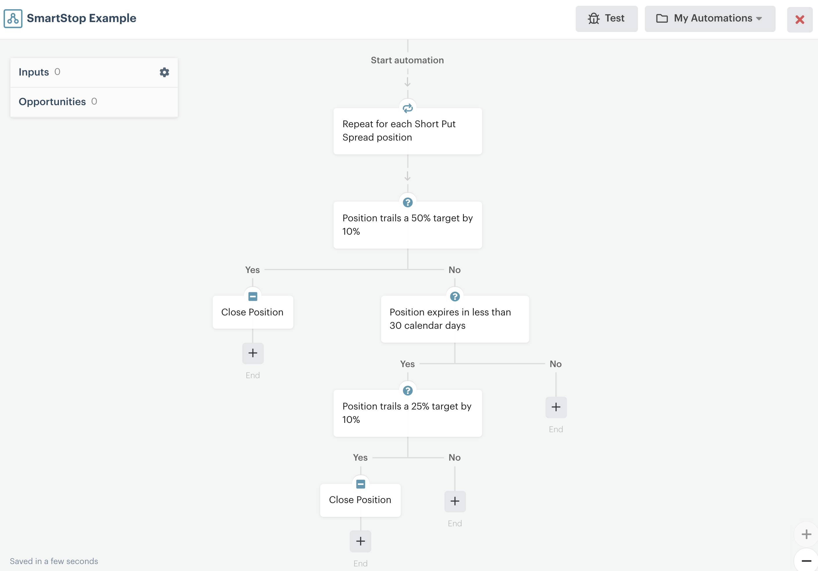The width and height of the screenshot is (818, 571).
Task: Click the Inputs settings gear icon
Action: point(164,72)
